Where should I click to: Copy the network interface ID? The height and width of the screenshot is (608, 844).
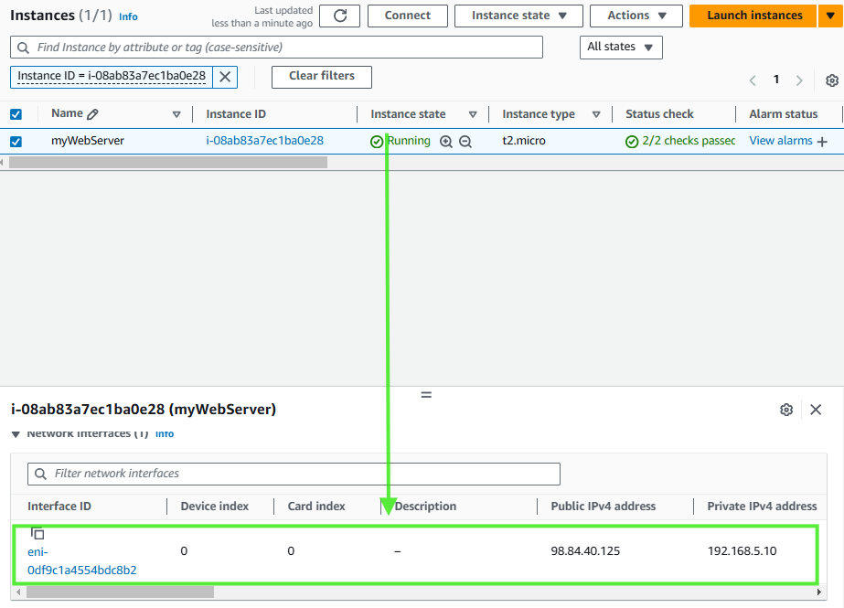(x=37, y=532)
